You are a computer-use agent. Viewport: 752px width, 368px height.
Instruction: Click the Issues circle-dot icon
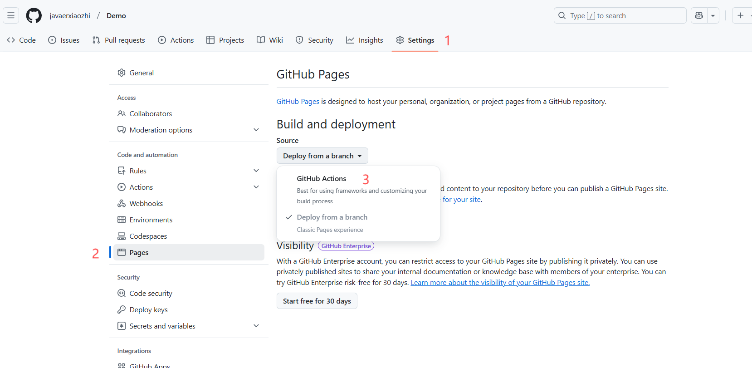[52, 40]
